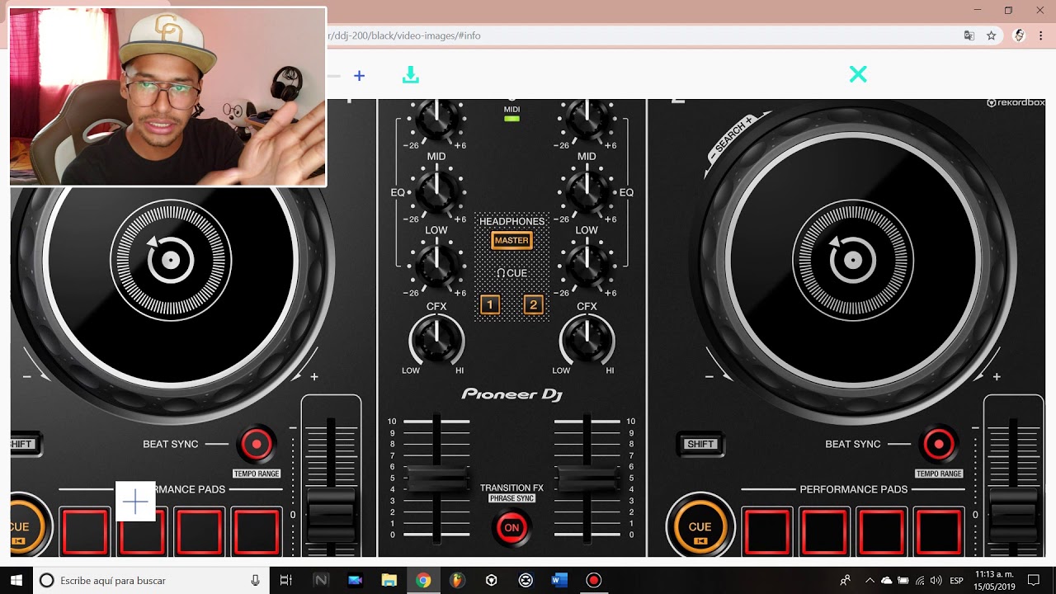Click the taskbar search box

click(x=151, y=580)
